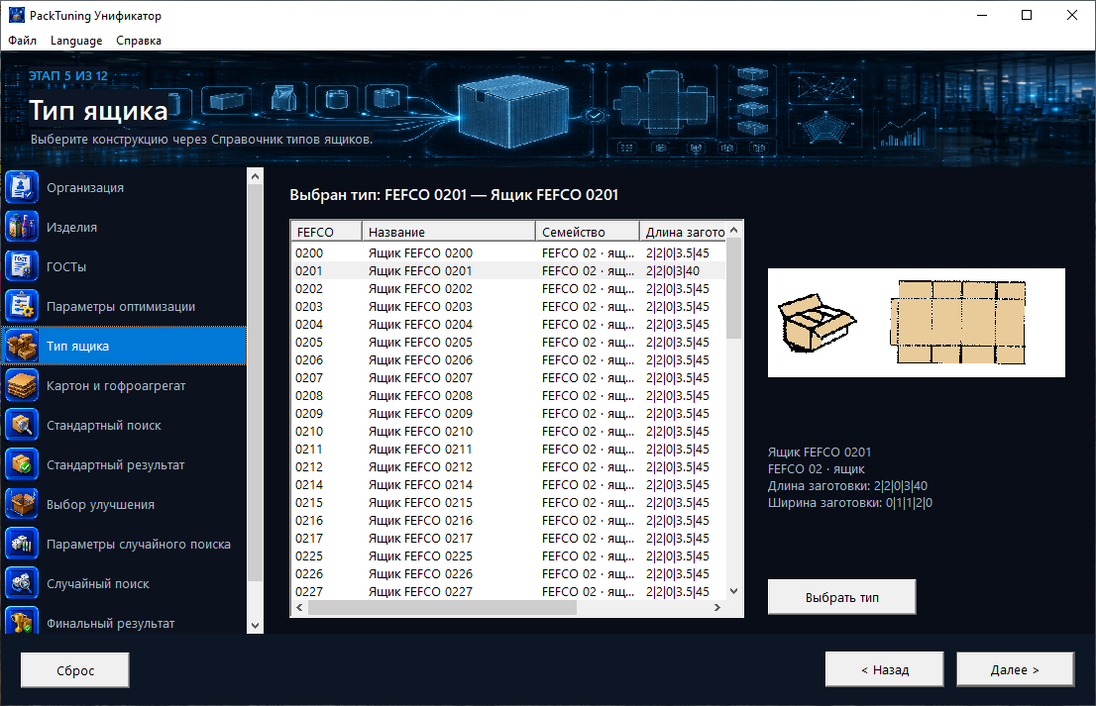Open the Параметры оптимизации step

(x=125, y=307)
